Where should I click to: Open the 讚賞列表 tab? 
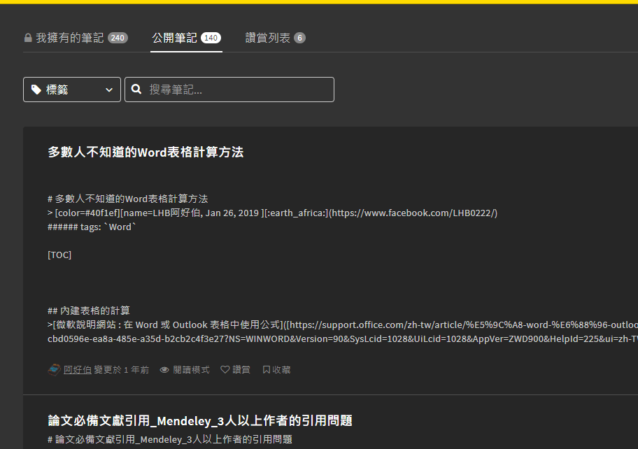click(x=268, y=38)
